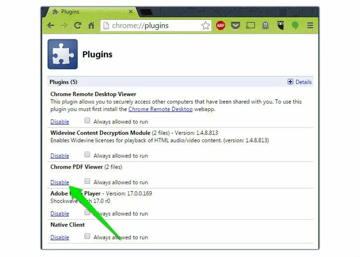Image resolution: width=360 pixels, height=257 pixels.
Task: Check Always allowed for Chrome PDF Viewer
Action: coord(87,181)
